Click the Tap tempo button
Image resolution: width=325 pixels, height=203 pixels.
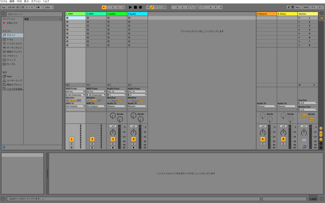[3, 7]
